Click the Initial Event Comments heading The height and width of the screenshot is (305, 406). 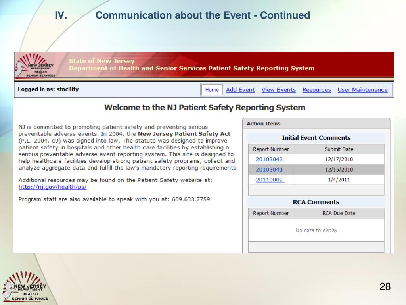click(316, 138)
